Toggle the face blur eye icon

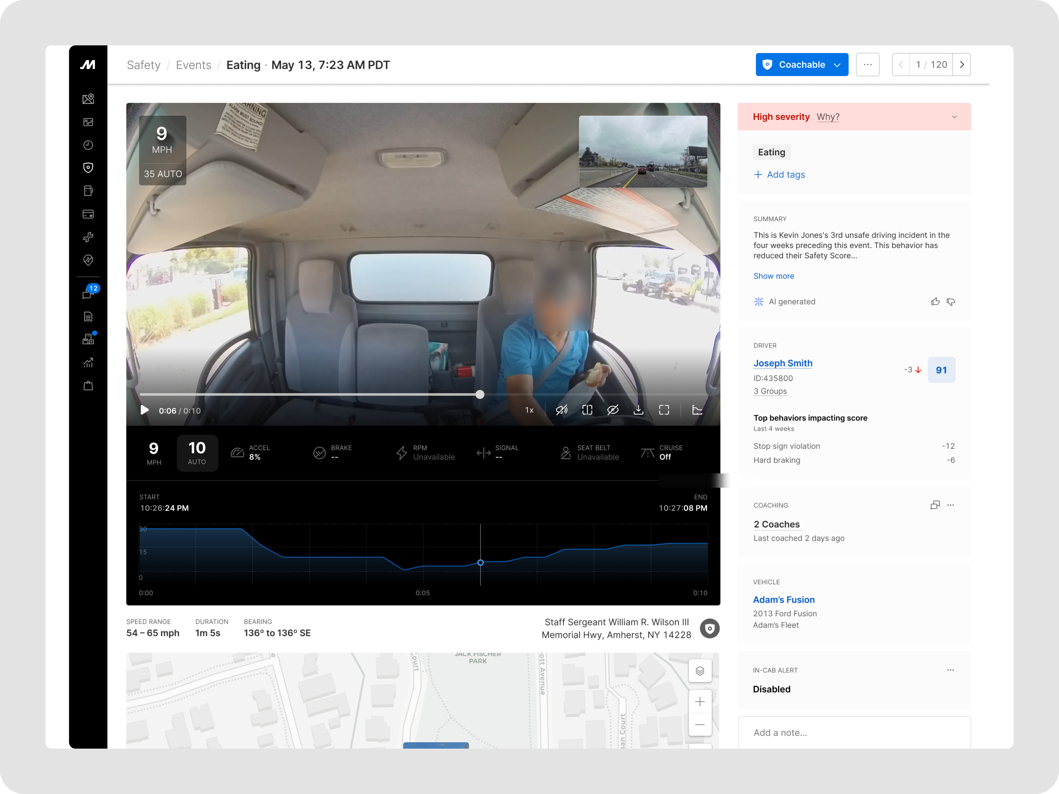613,410
